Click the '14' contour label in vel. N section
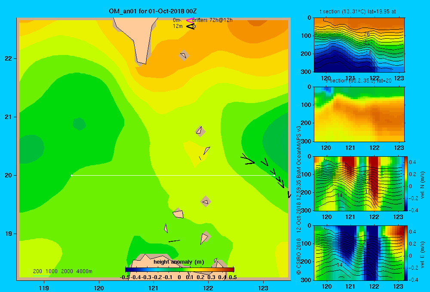This screenshot has width=430, height=292. point(340,195)
